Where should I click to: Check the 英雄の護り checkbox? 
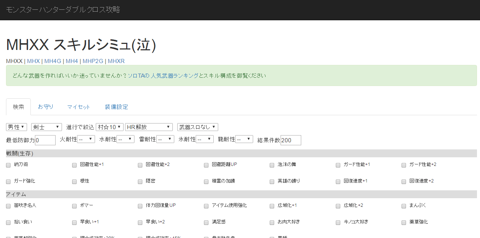click(272, 182)
